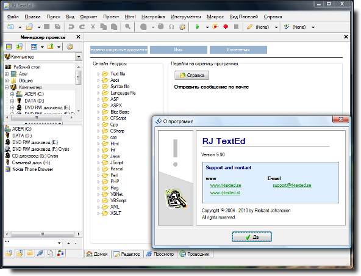Click the Save toolbar icon
361x276 pixels.
47,27
